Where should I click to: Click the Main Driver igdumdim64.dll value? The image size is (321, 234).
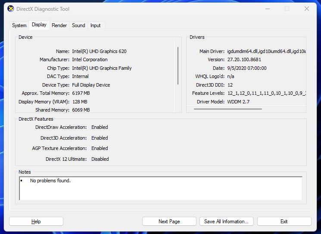click(x=267, y=51)
